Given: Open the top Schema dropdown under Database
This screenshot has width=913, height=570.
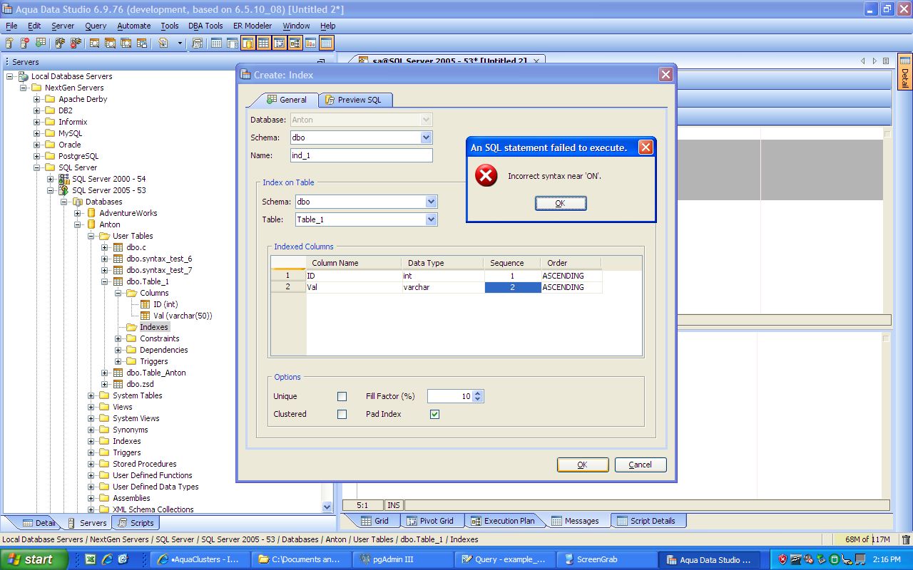Looking at the screenshot, I should coord(426,138).
